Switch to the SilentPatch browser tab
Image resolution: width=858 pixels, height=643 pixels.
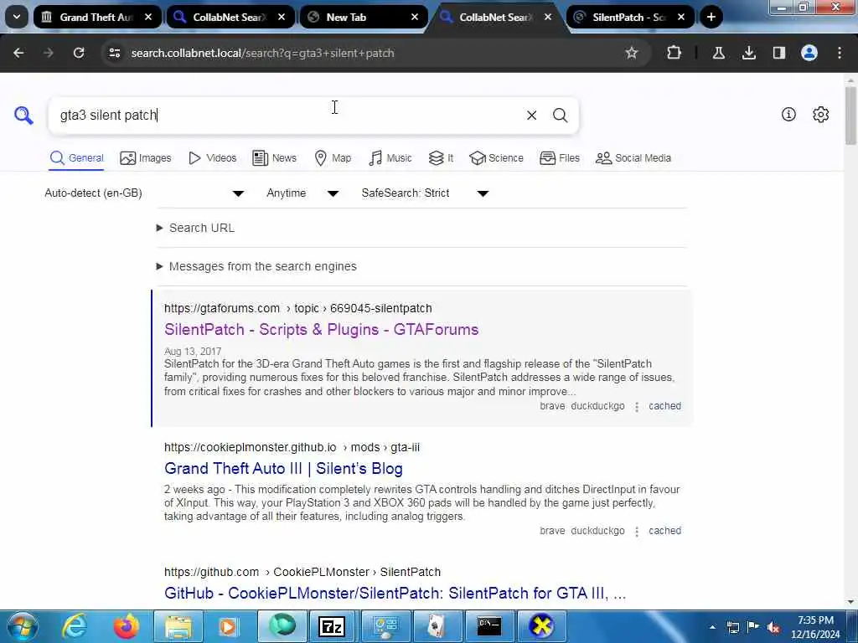(623, 17)
